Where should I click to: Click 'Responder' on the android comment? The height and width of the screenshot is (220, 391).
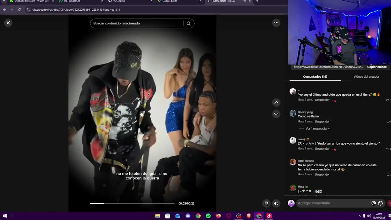click(x=322, y=100)
